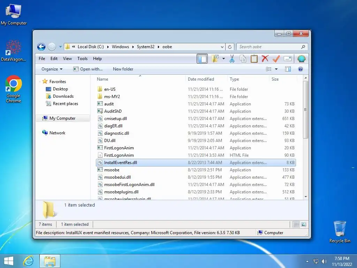Click the Paste clipboard icon
The height and width of the screenshot is (268, 357).
coord(254,59)
